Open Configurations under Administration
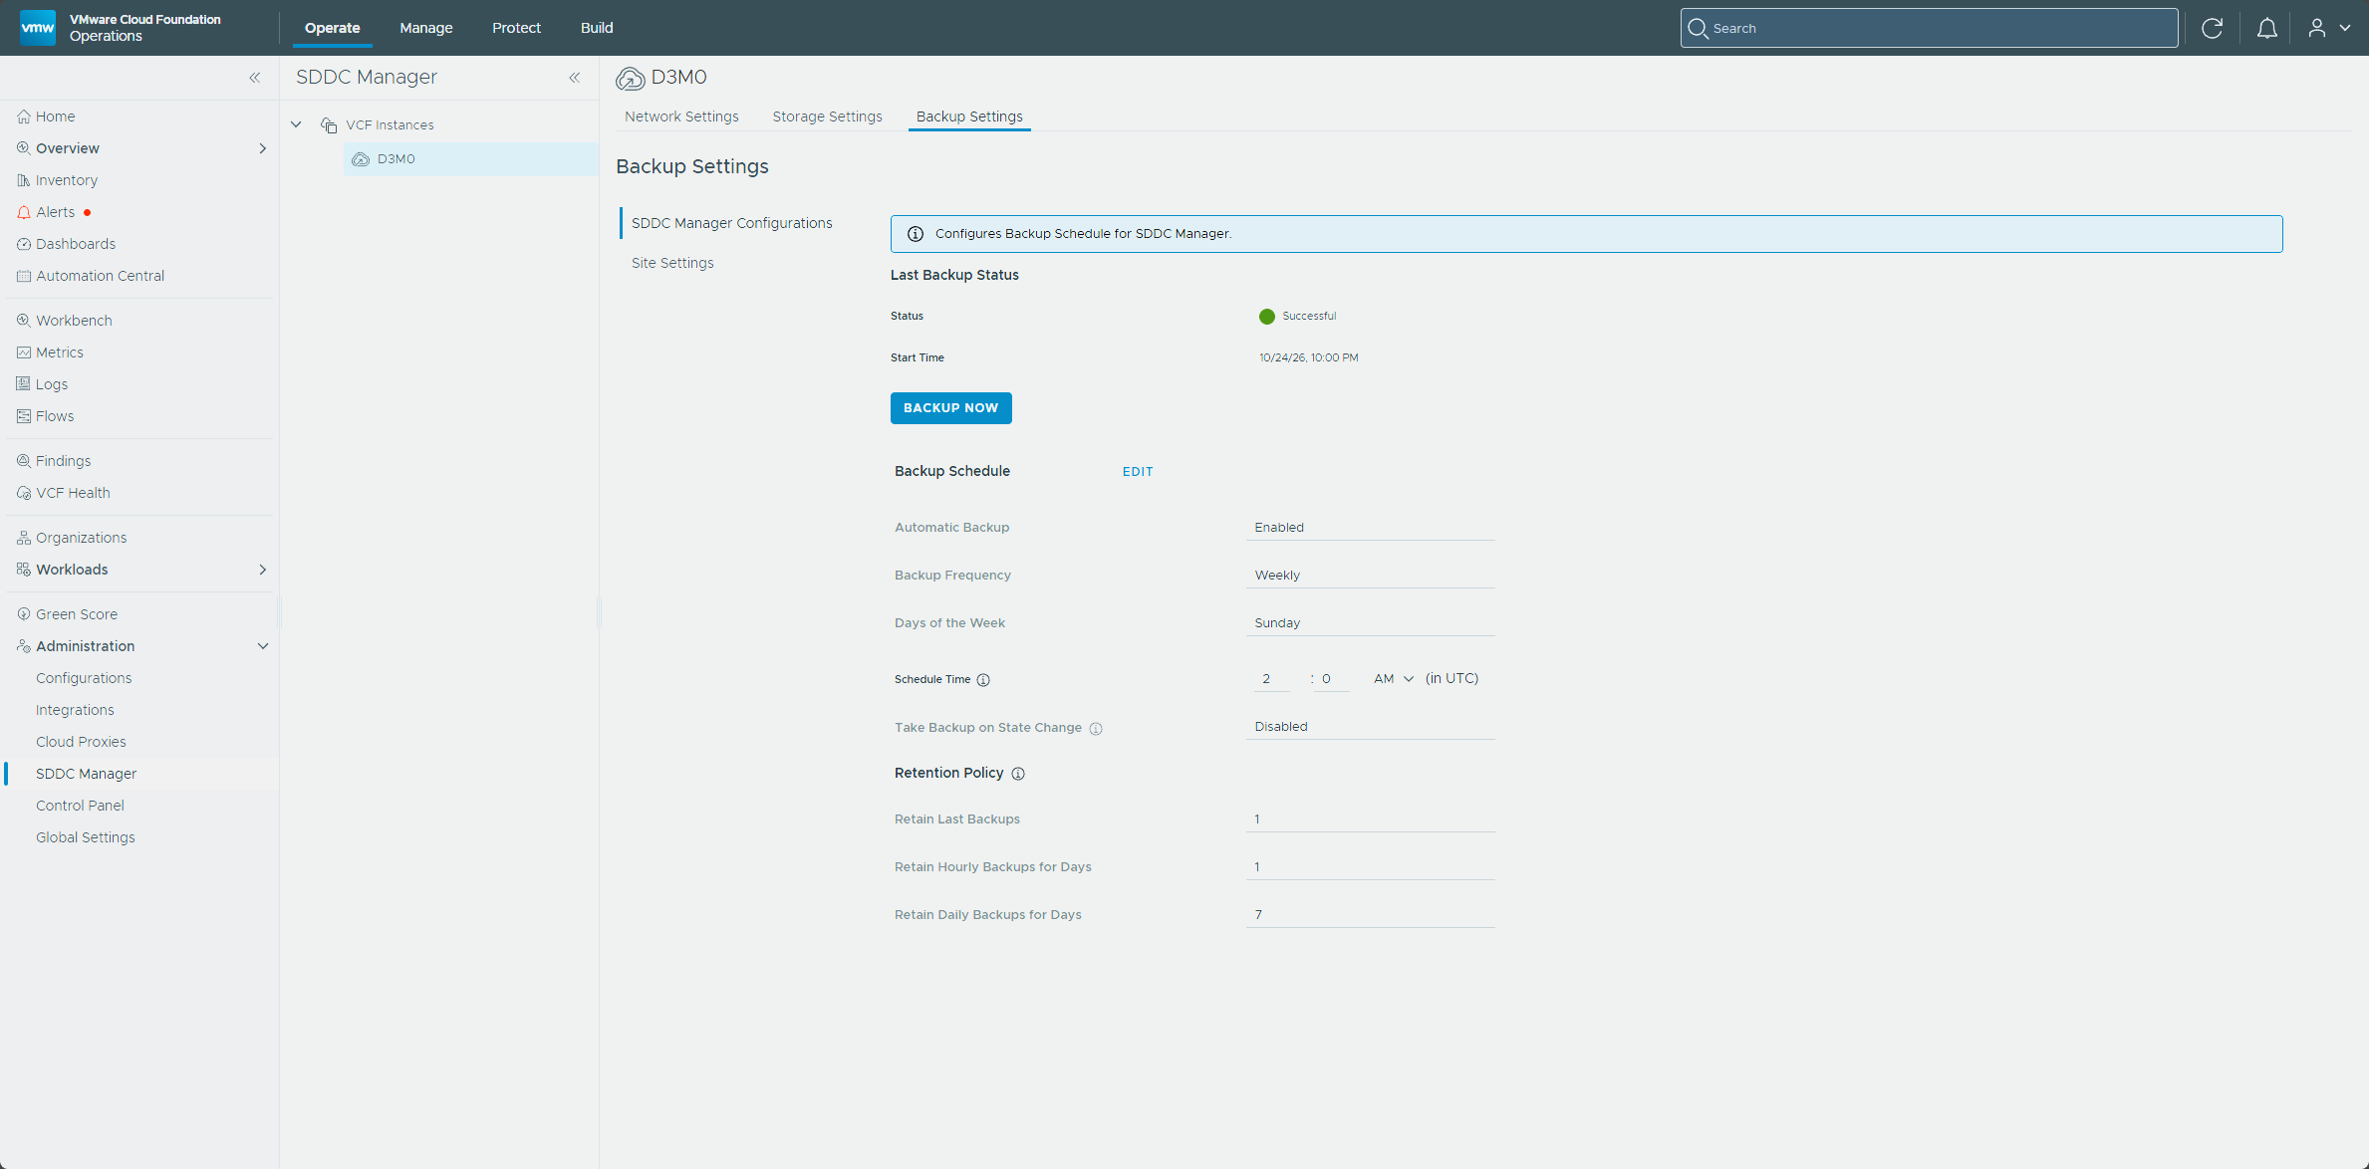 click(84, 678)
